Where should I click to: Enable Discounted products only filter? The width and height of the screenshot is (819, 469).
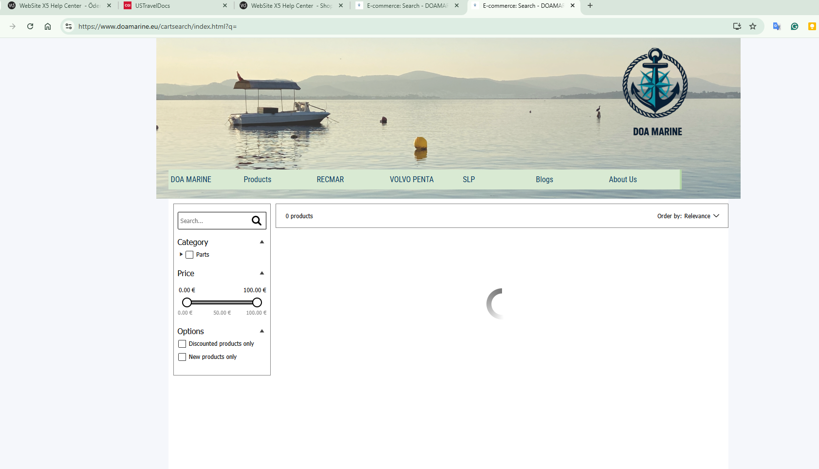pos(182,344)
